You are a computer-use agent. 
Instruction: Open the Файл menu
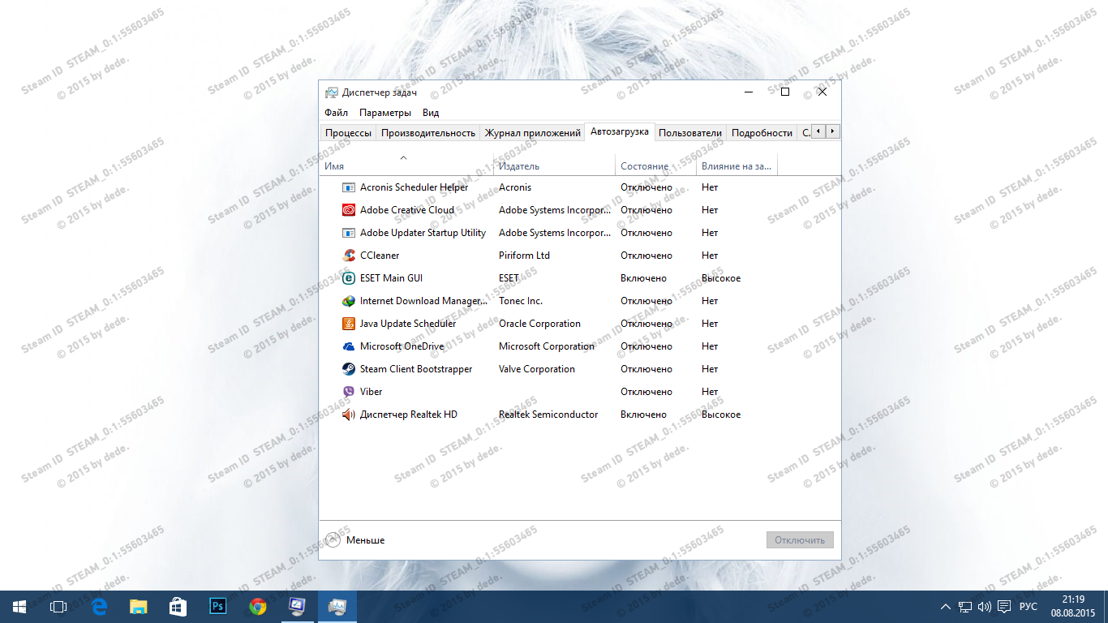point(336,113)
